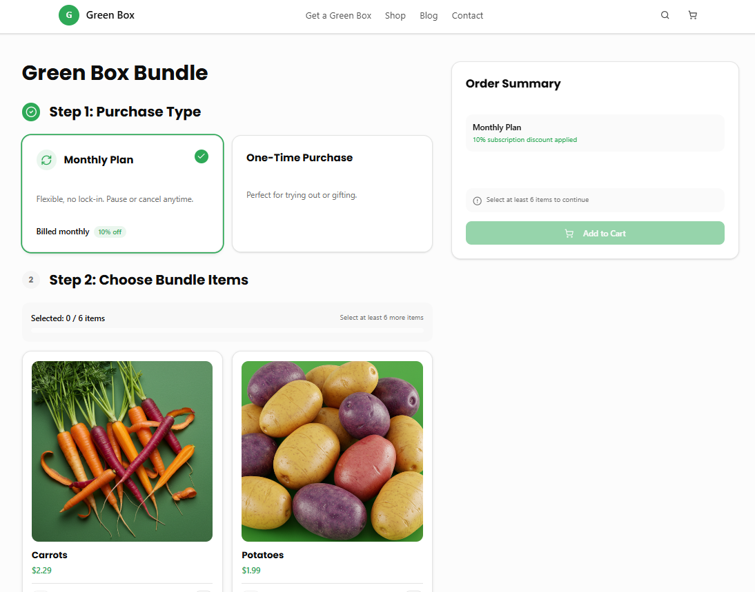755x592 pixels.
Task: Open the Contact page link
Action: [x=467, y=16]
